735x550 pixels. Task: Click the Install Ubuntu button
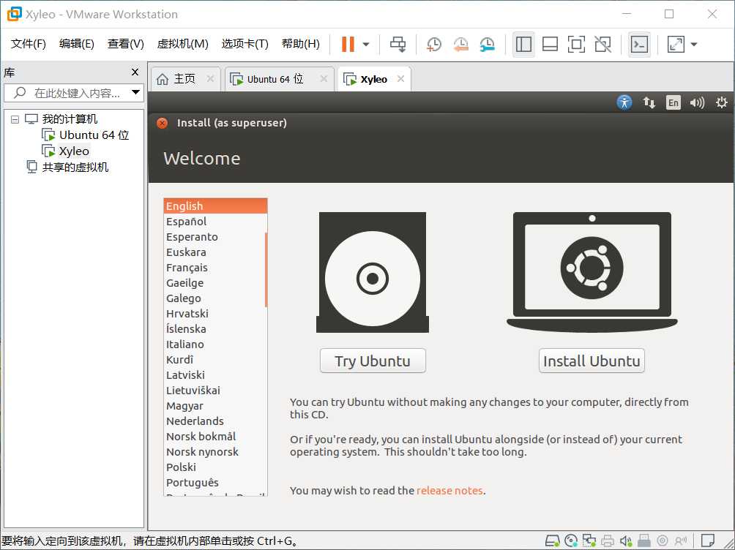(x=592, y=361)
